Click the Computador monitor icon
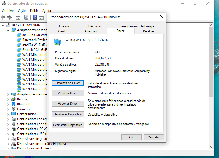Screen dimensions: 219x158 (x=13, y=114)
